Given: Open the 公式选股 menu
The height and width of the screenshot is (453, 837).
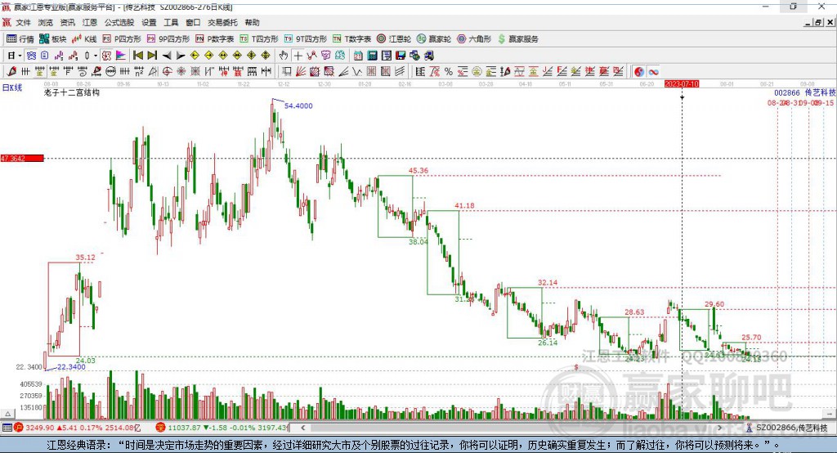Looking at the screenshot, I should tap(119, 22).
